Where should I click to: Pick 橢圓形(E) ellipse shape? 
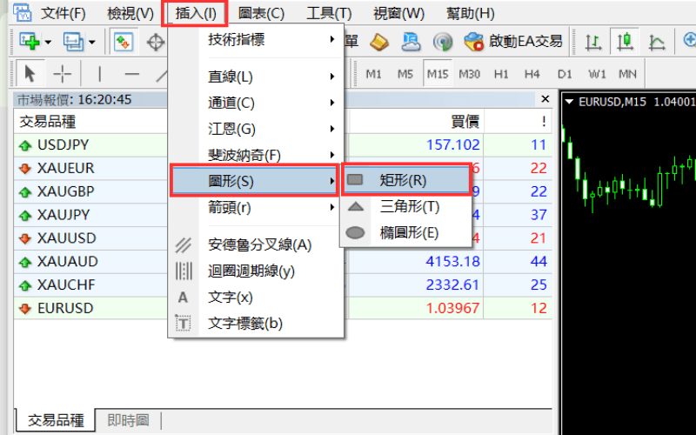click(x=406, y=232)
